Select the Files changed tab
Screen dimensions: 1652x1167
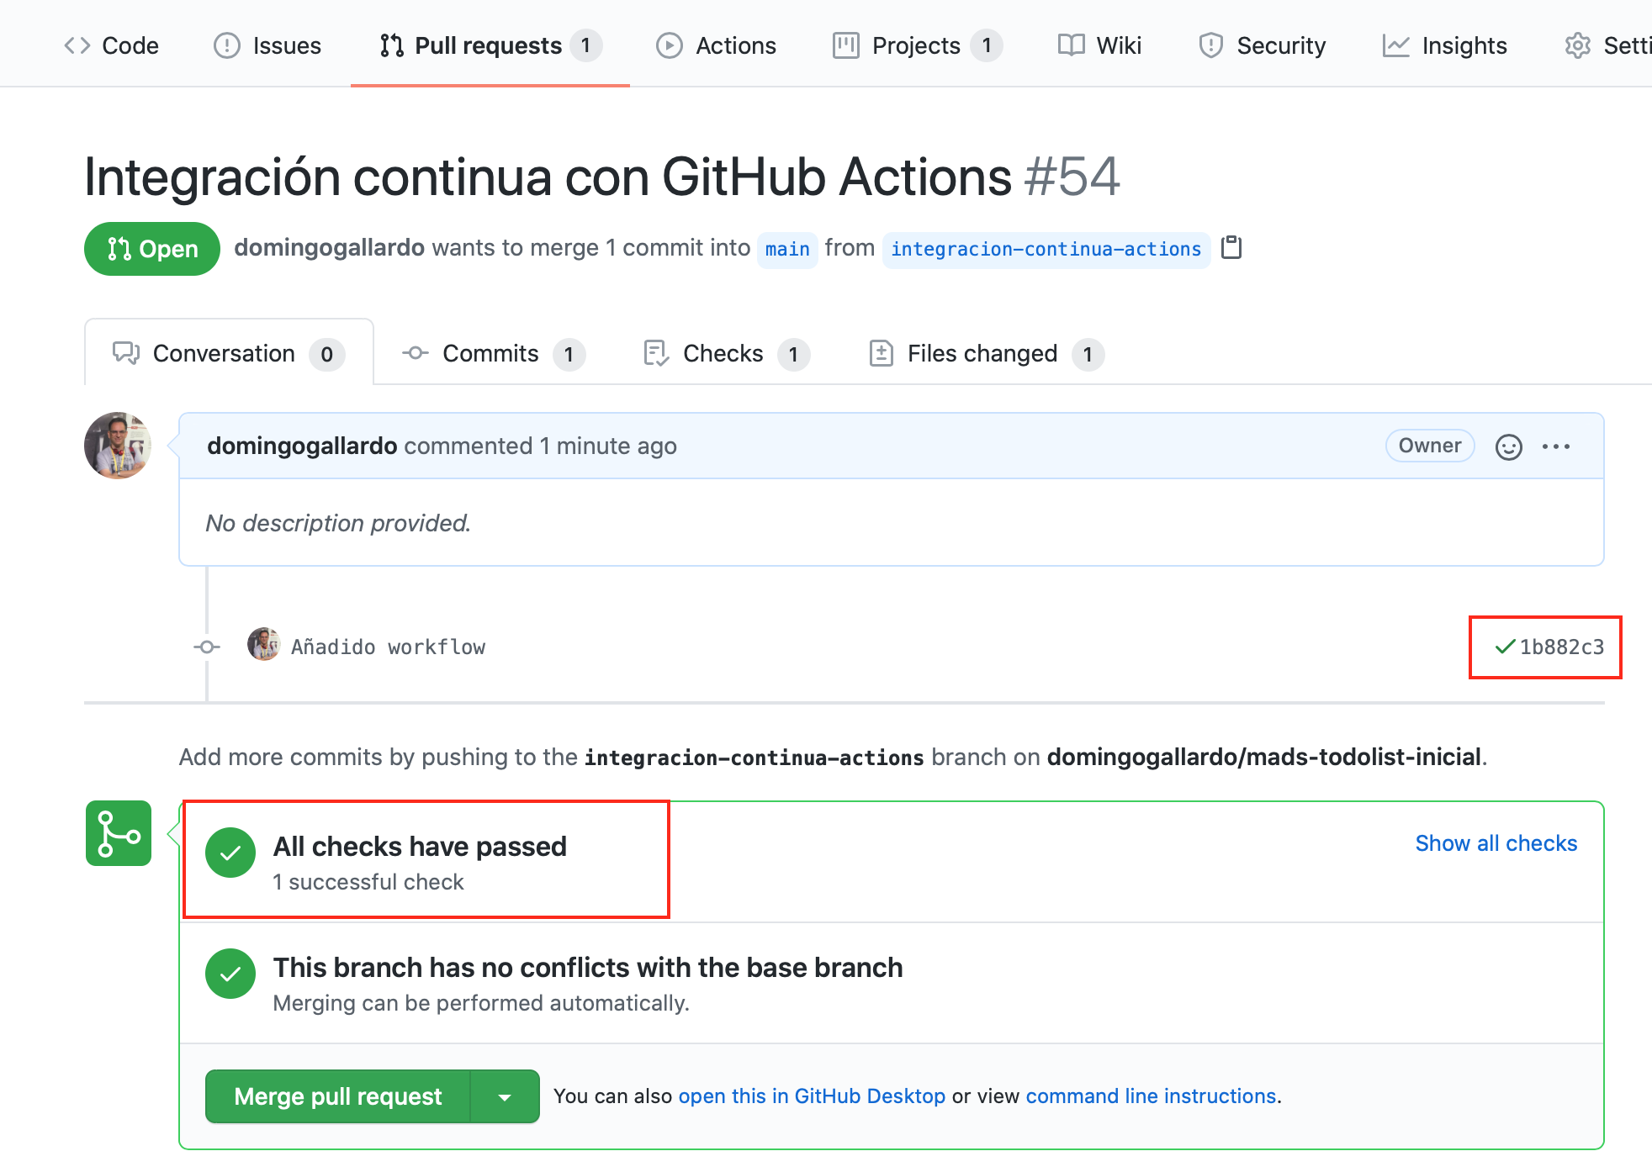(986, 354)
